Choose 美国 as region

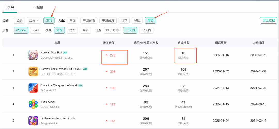tap(150, 20)
